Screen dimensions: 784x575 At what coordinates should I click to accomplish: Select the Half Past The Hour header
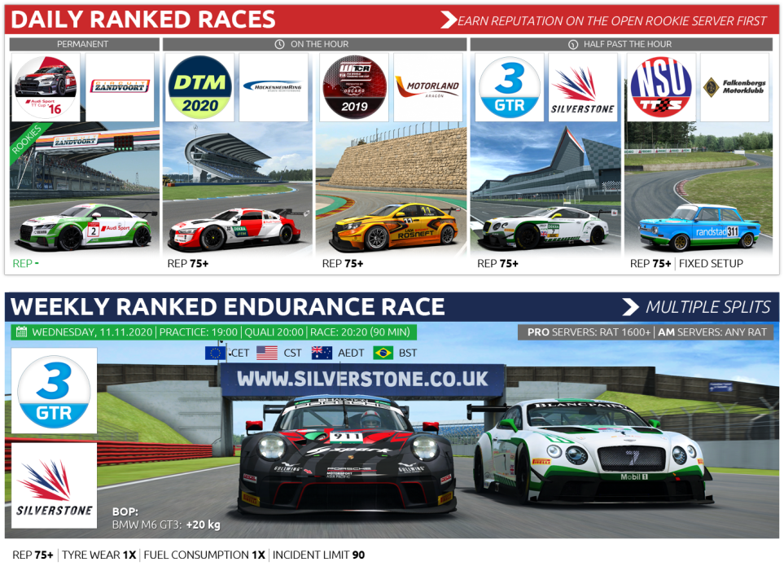point(621,44)
